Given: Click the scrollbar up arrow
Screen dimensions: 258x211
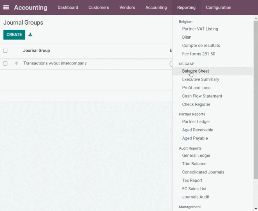Looking at the screenshot, I should [x=256, y=18].
